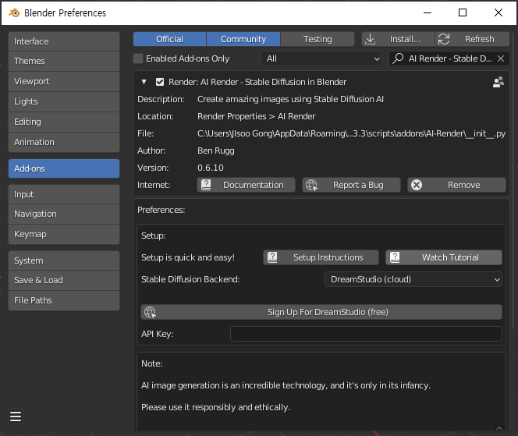The width and height of the screenshot is (518, 436).
Task: Click the vertical scrollbar of add-ons panel
Action: click(514, 180)
